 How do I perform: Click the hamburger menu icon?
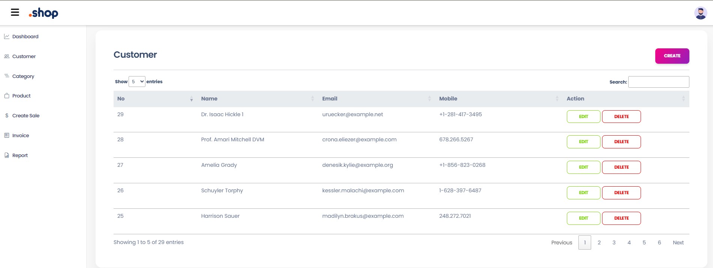coord(15,12)
